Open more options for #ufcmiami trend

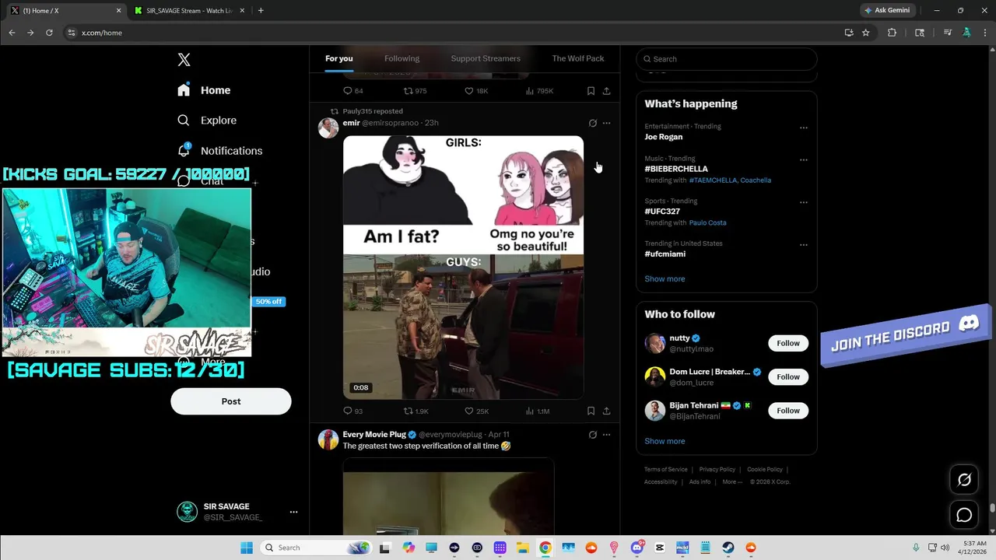point(804,245)
